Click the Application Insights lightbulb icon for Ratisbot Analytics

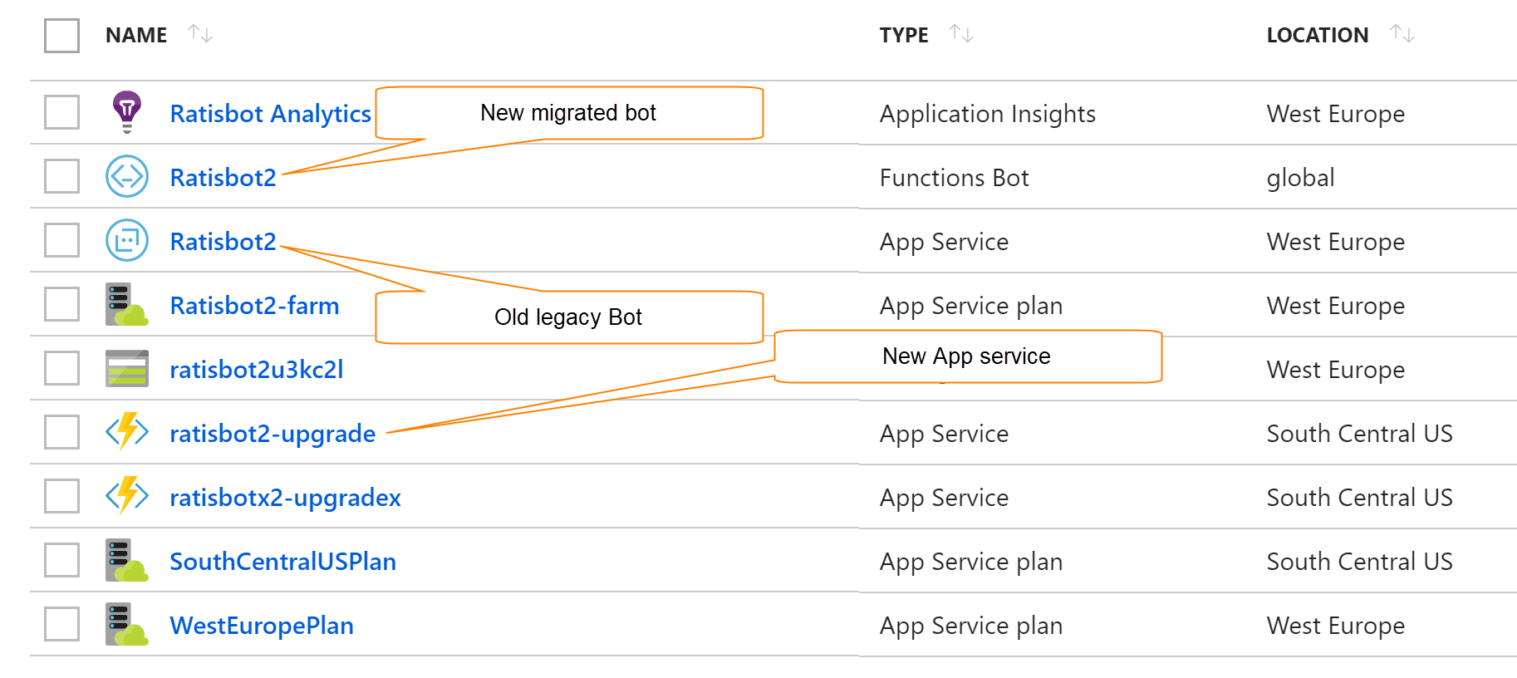[126, 113]
